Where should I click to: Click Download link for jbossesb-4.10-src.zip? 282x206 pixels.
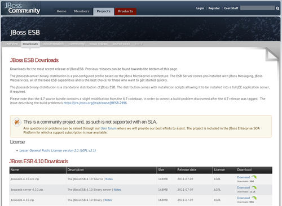point(244,177)
